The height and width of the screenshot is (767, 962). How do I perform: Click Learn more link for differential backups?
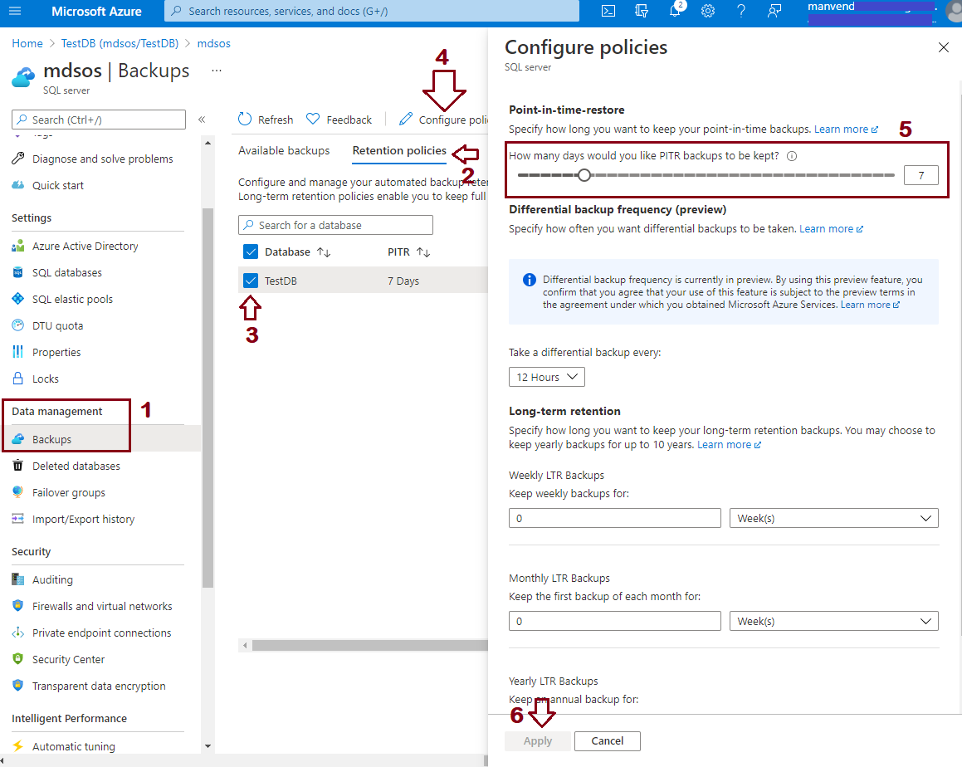832,228
